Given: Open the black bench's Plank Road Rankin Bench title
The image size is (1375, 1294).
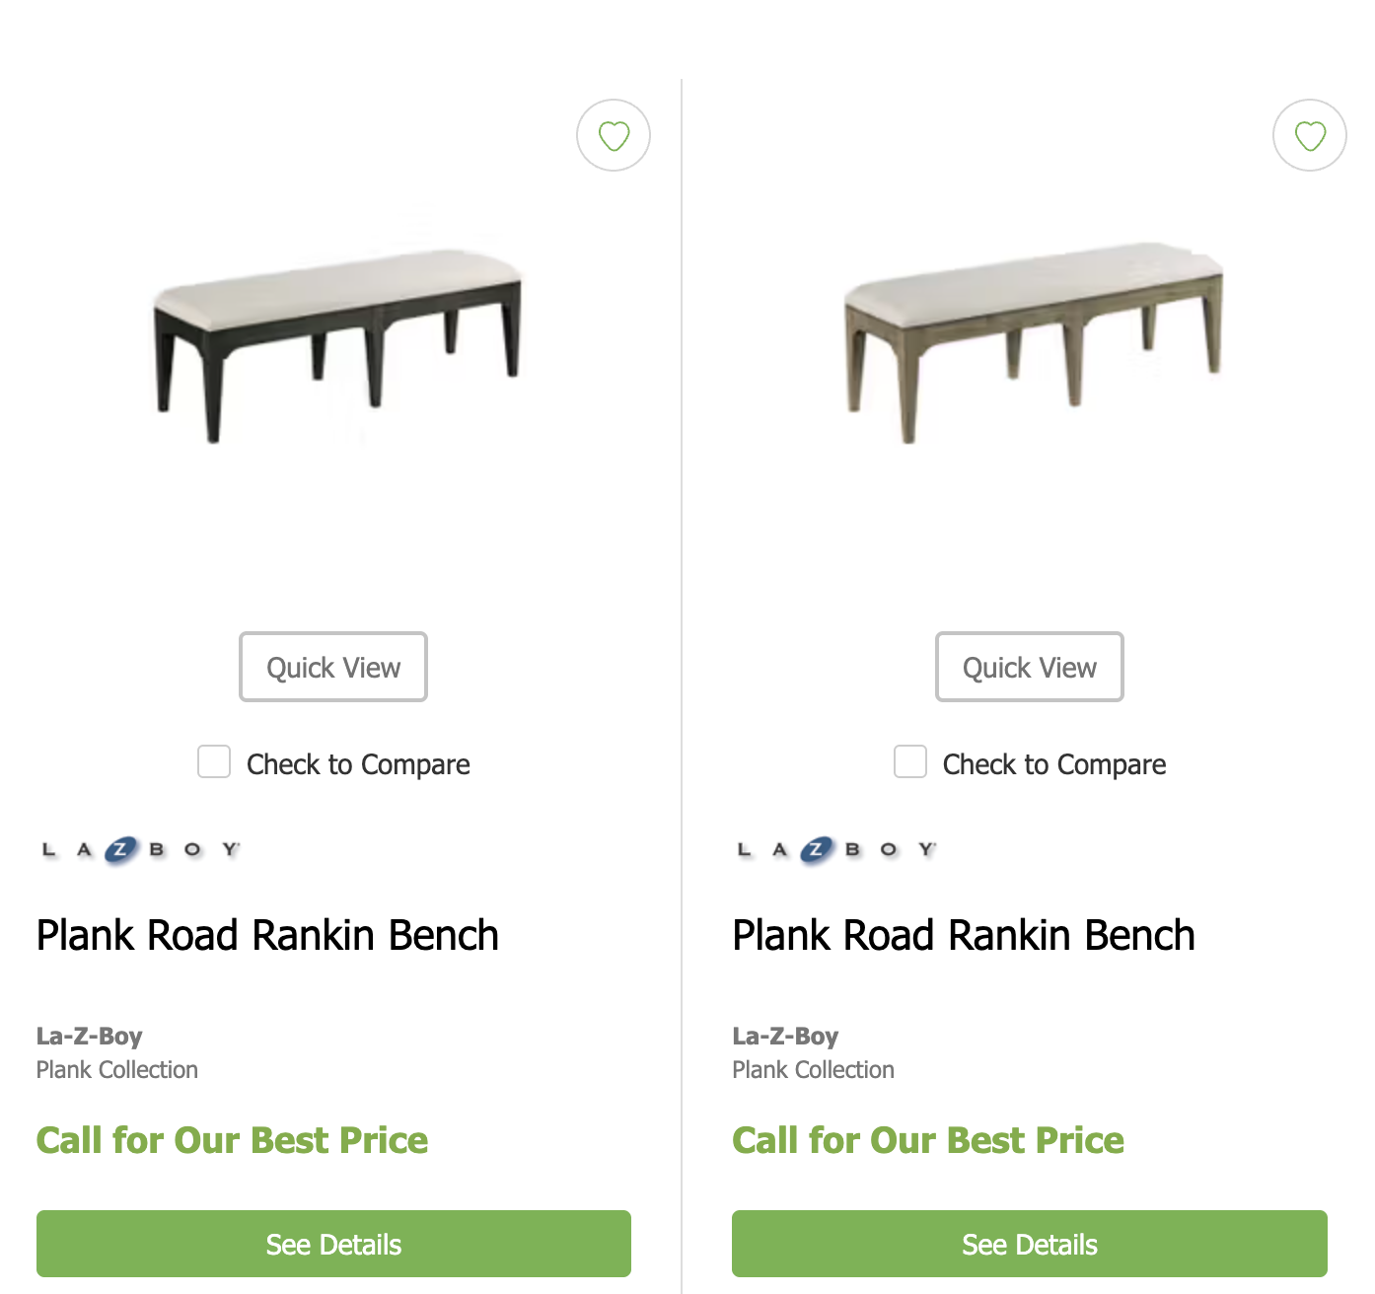Looking at the screenshot, I should [267, 935].
